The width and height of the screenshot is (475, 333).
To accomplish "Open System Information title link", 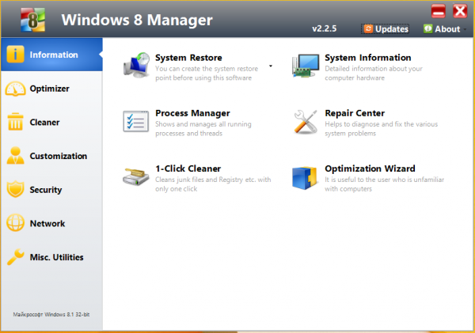I will (368, 58).
